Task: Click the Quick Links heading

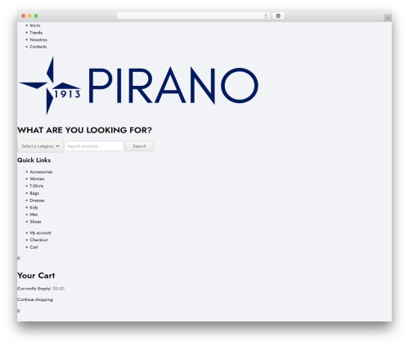Action: [34, 160]
